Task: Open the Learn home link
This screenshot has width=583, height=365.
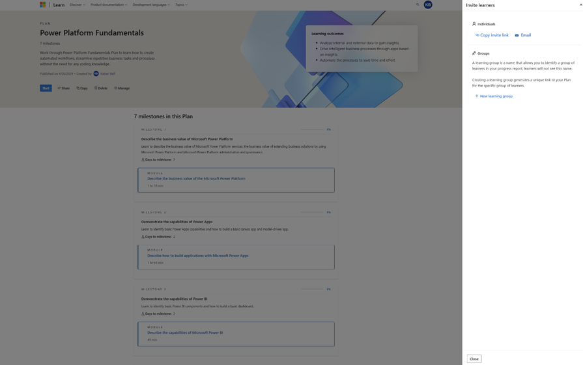Action: point(59,5)
